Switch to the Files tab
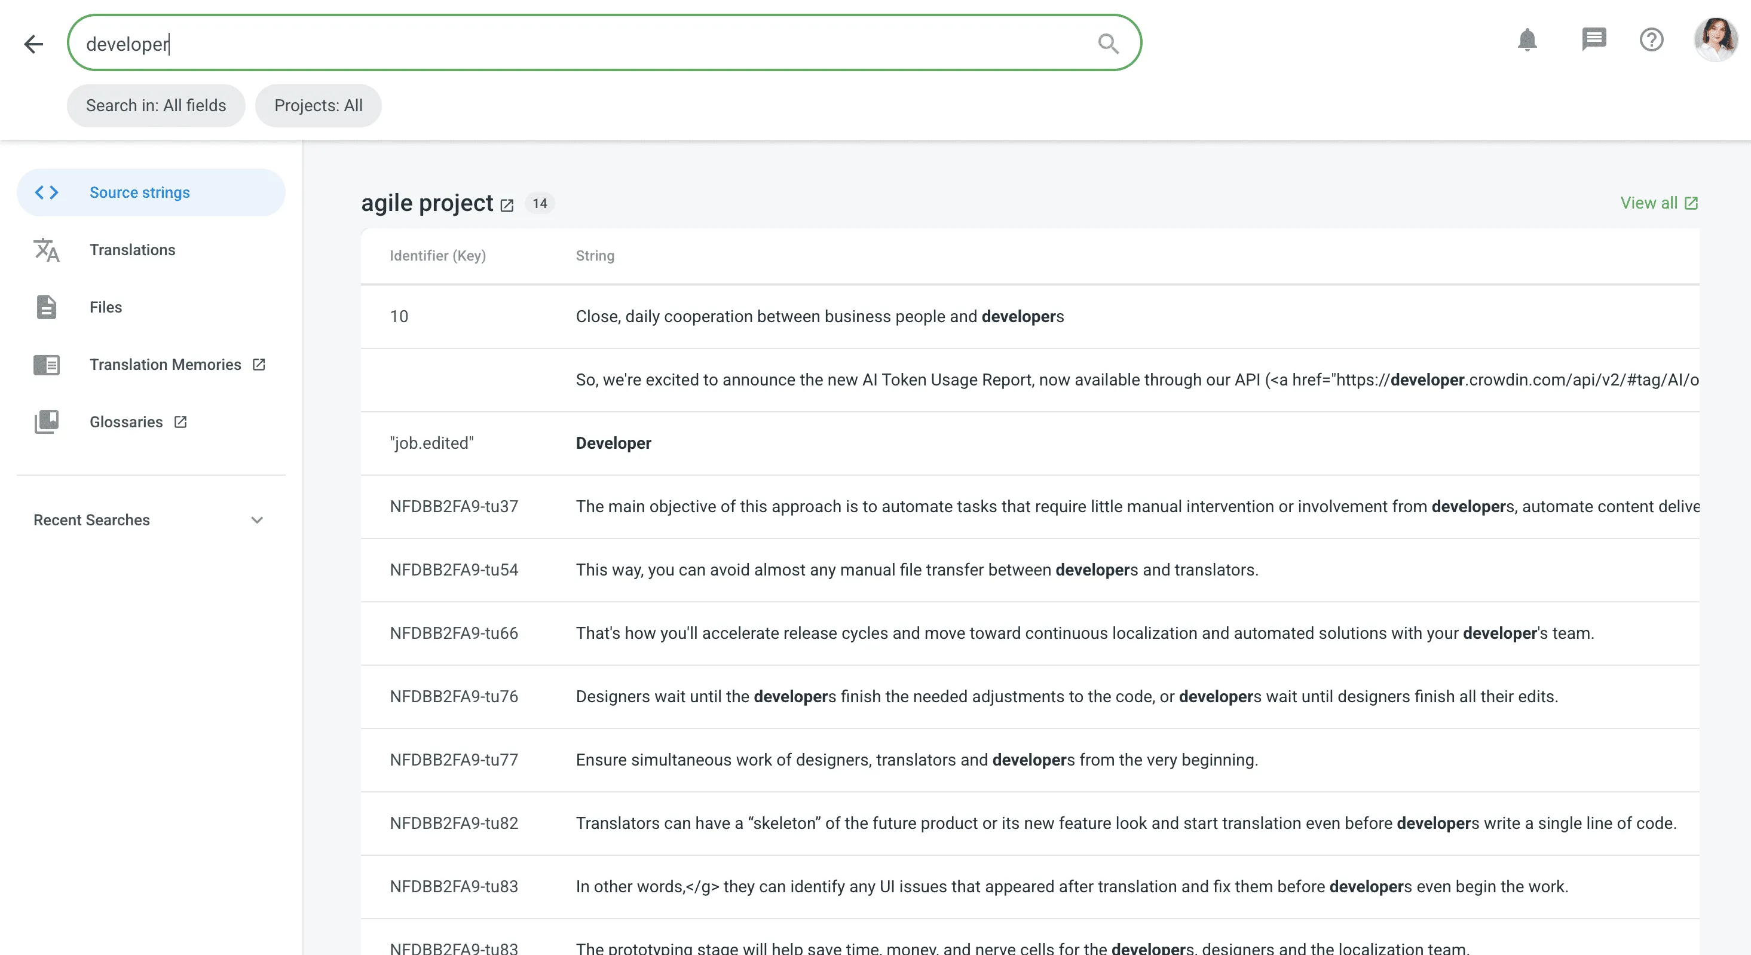This screenshot has width=1751, height=955. [x=106, y=307]
